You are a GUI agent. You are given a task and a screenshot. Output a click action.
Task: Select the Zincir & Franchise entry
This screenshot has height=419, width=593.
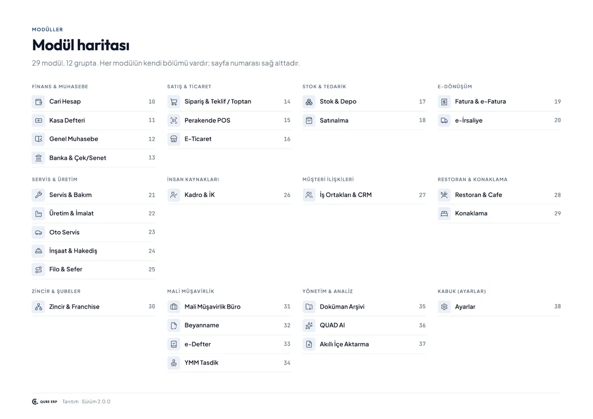tap(93, 307)
